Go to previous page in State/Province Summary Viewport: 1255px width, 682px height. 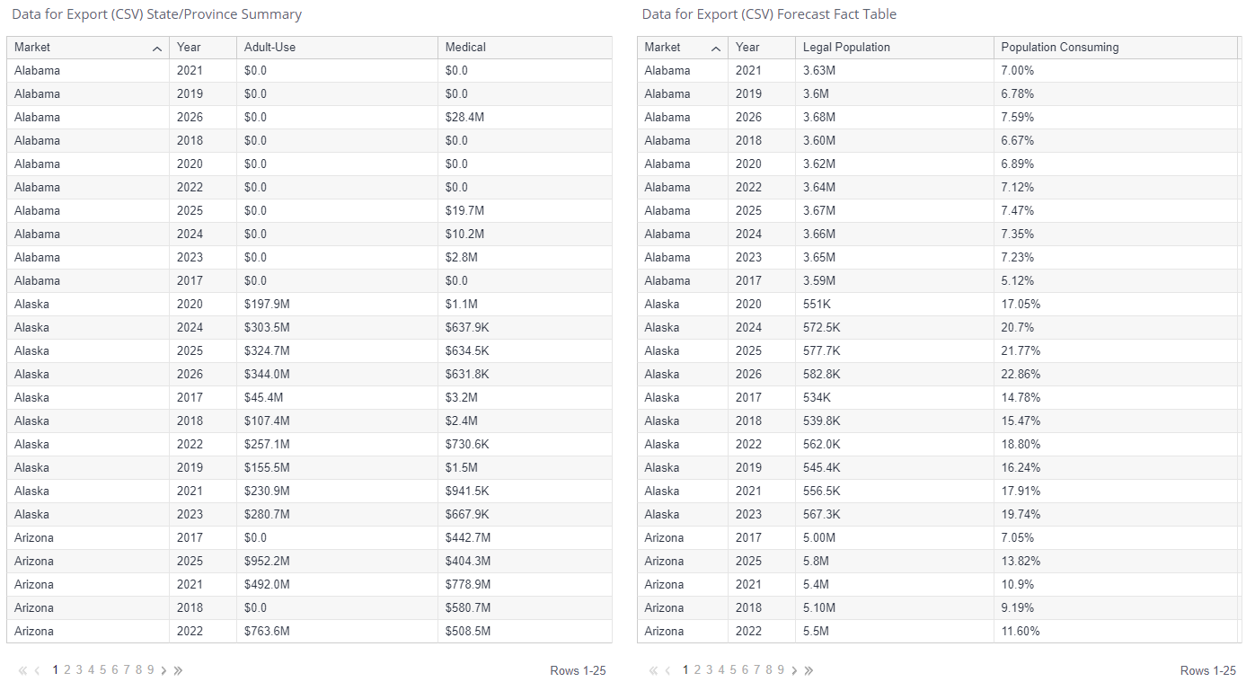[38, 670]
